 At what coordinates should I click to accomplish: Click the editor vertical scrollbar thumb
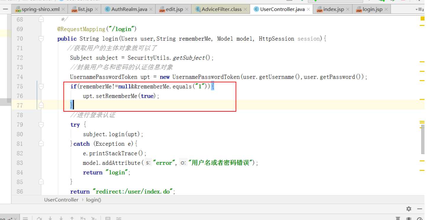(423, 139)
